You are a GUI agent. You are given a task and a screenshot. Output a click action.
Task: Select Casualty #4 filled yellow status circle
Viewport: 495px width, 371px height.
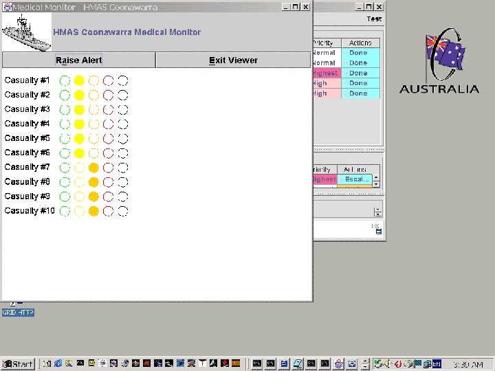[79, 124]
